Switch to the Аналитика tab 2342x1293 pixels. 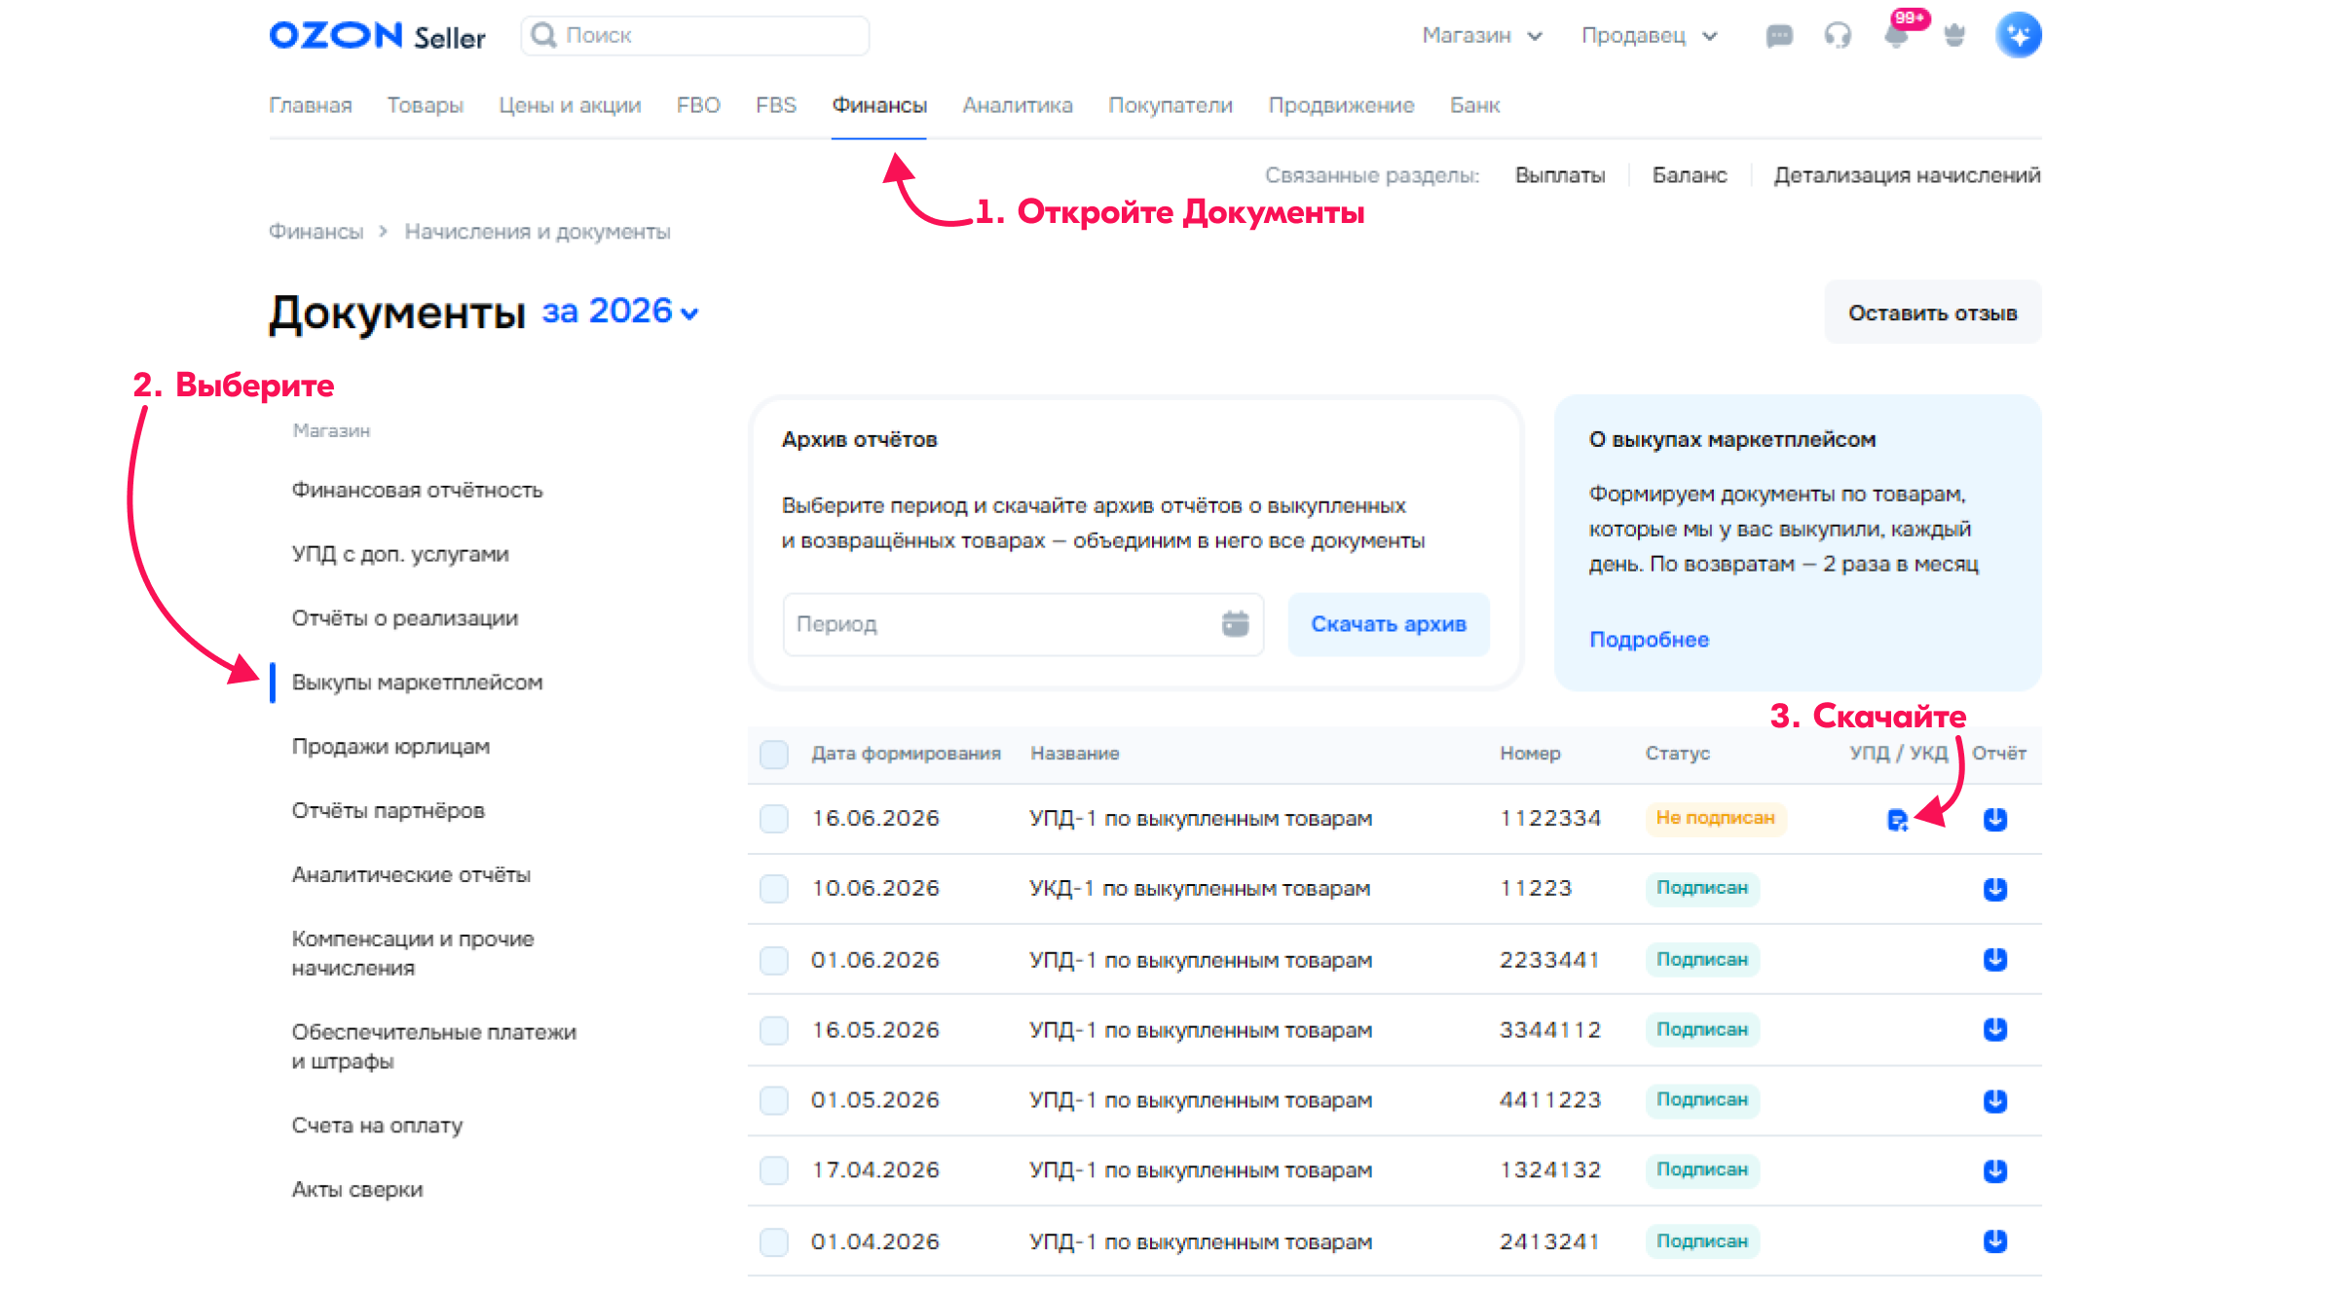tap(1018, 105)
